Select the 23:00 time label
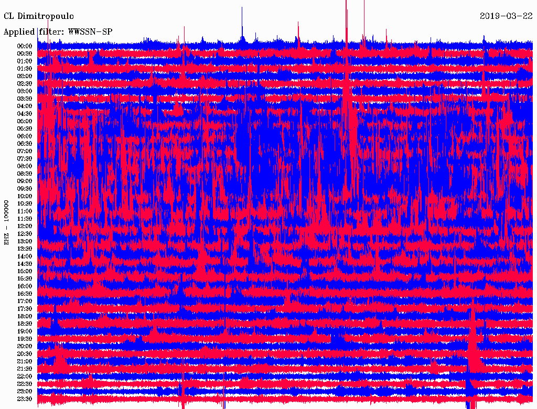537x409 pixels. coord(25,391)
